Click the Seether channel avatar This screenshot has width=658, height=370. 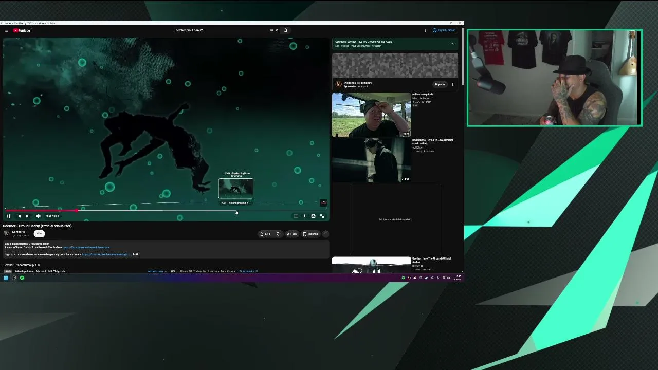click(x=7, y=233)
